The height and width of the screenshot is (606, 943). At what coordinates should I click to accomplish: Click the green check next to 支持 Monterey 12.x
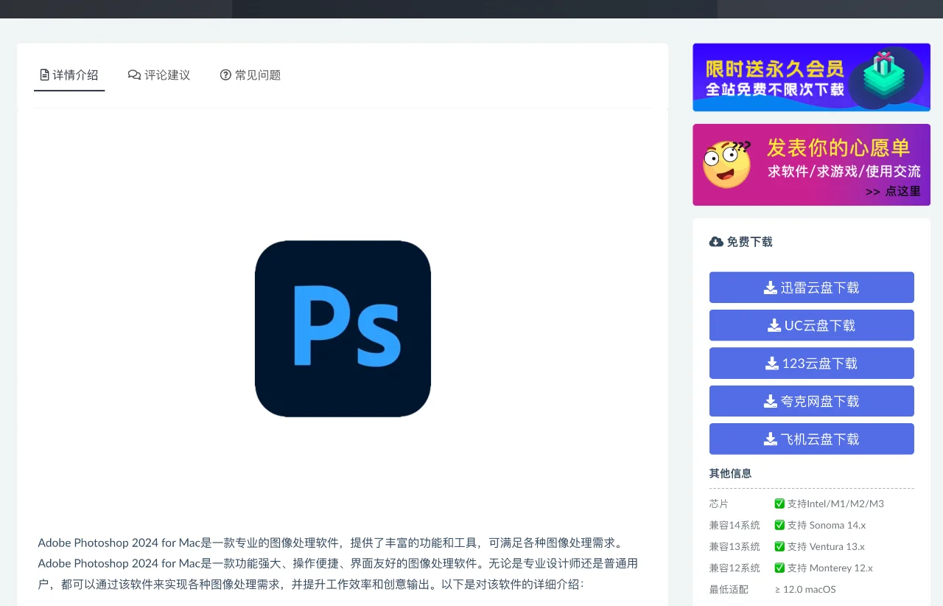pos(779,568)
